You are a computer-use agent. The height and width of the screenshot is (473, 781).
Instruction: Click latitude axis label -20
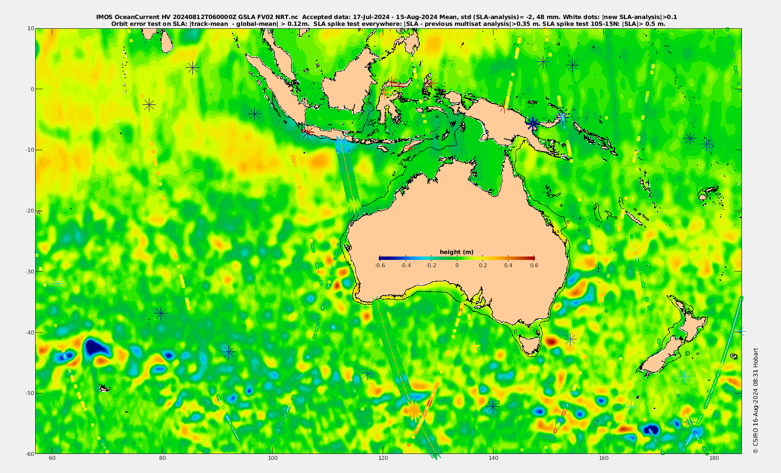point(29,211)
